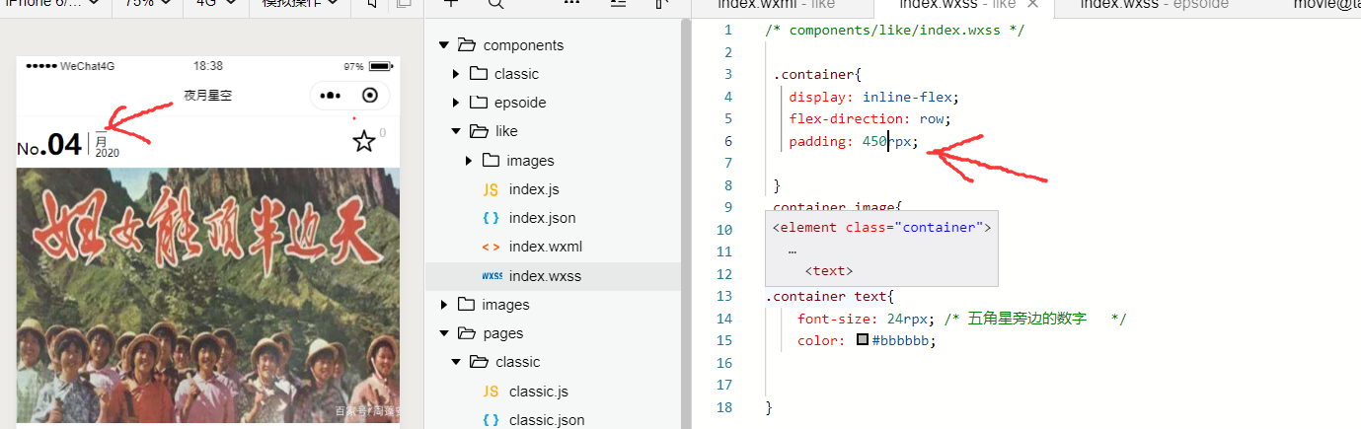Click the battery indicator in simulator status bar
This screenshot has width=1361, height=429.
point(380,66)
